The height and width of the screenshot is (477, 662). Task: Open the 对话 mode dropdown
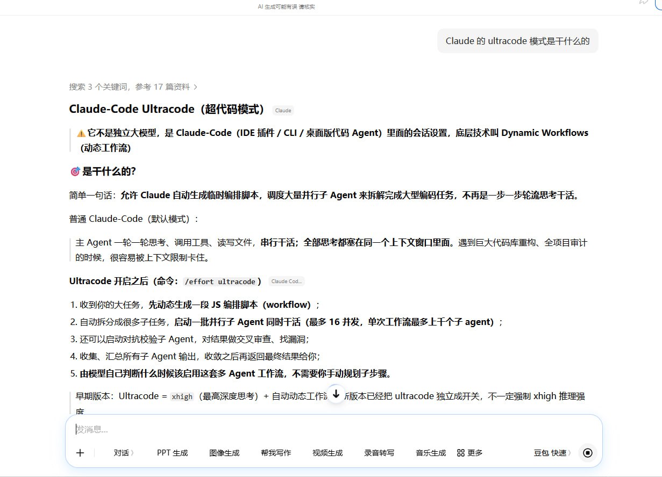coord(123,453)
